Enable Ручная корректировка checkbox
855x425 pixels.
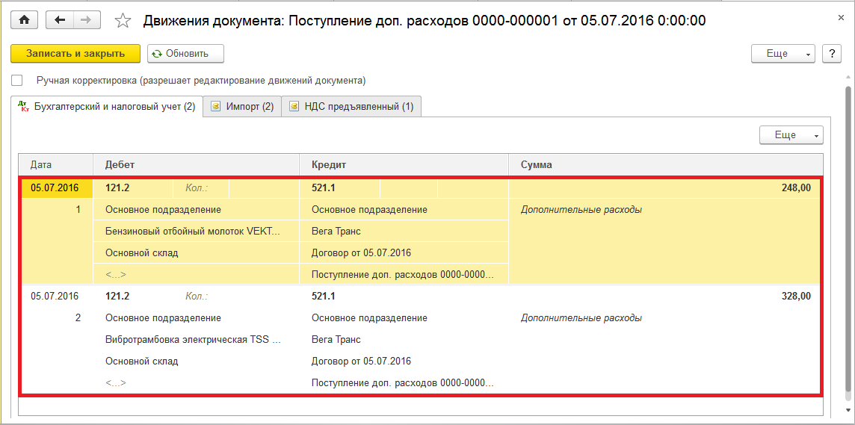click(17, 81)
